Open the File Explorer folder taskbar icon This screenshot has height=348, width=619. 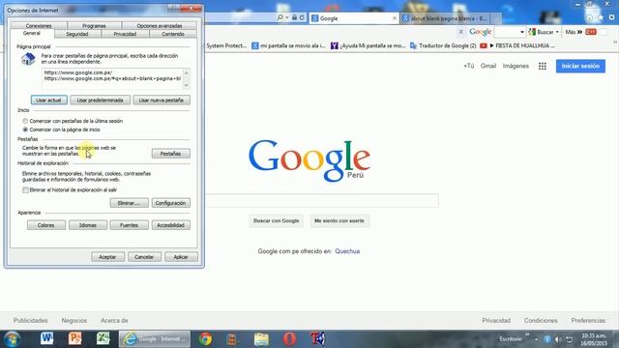[x=261, y=339]
